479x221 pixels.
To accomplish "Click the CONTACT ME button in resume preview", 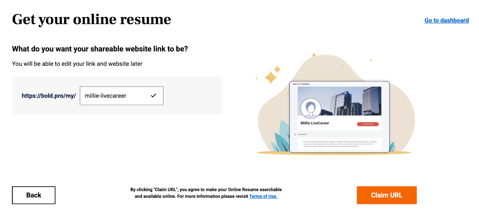I will 368,124.
